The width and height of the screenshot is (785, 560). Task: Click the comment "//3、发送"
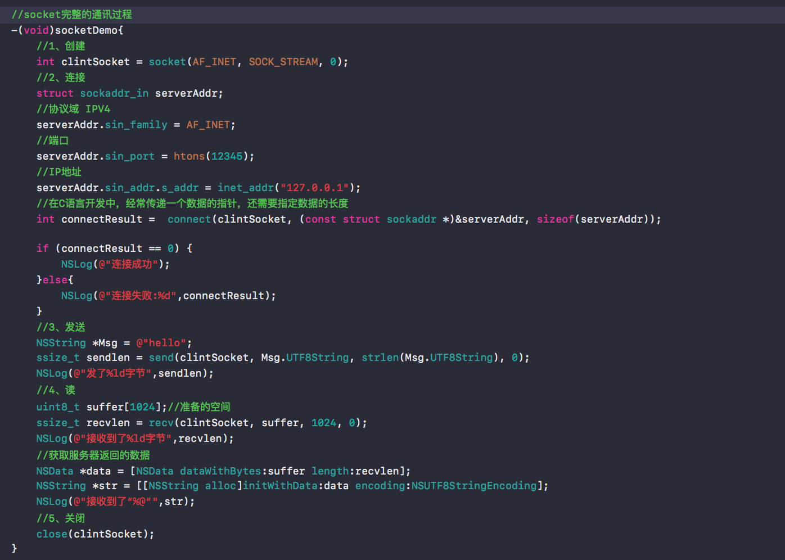click(x=61, y=327)
